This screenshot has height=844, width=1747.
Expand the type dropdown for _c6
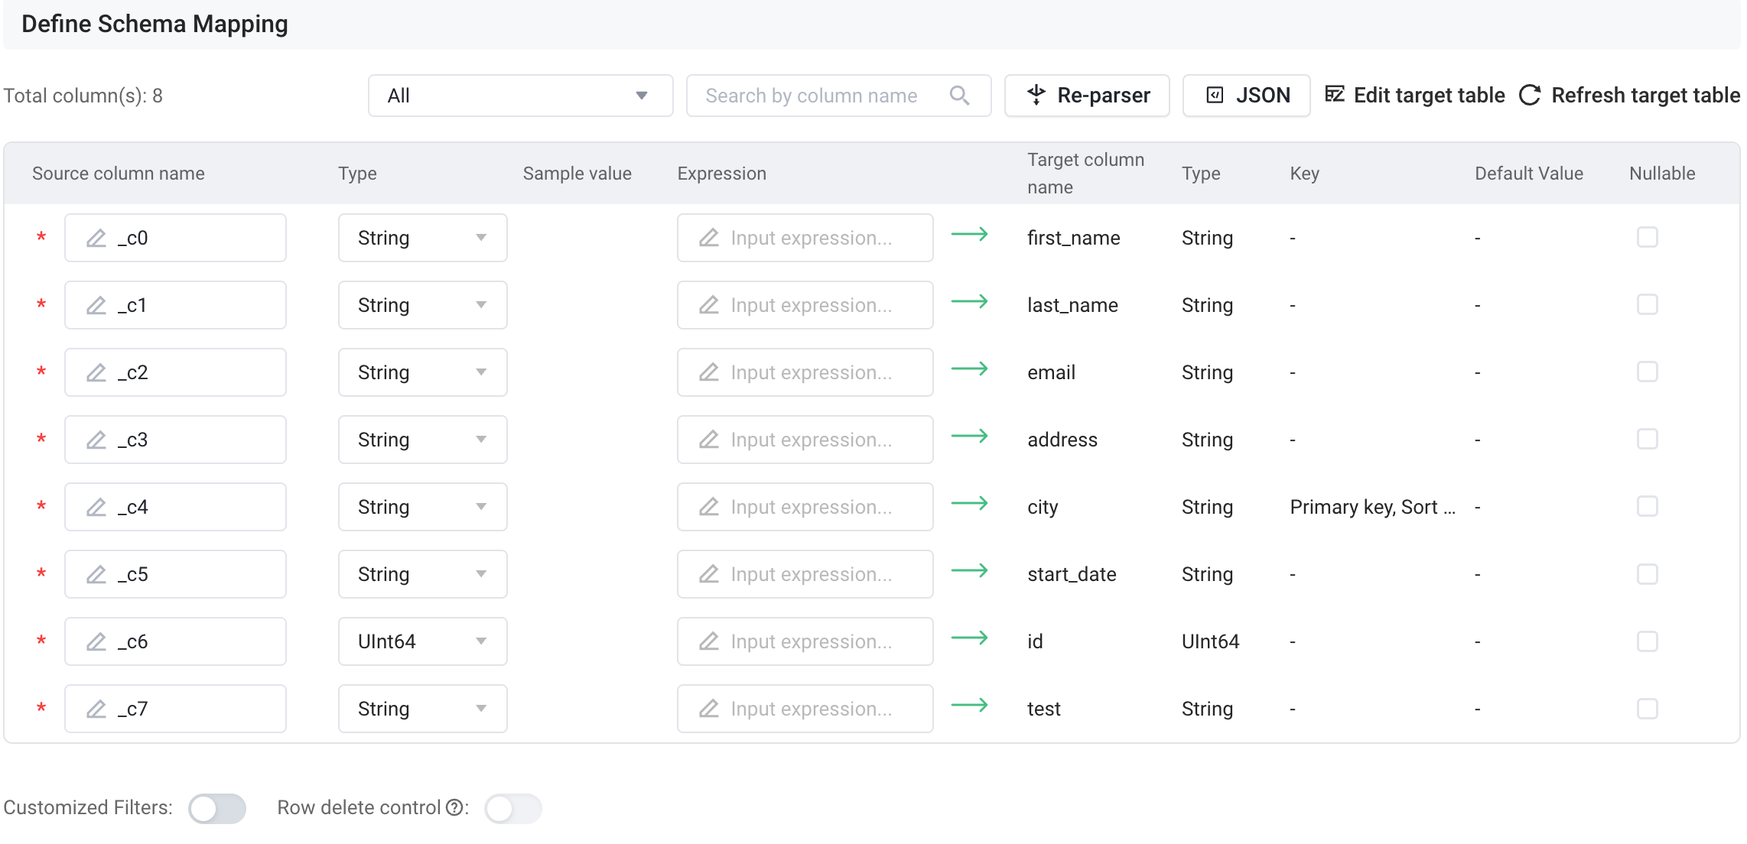[x=422, y=641]
